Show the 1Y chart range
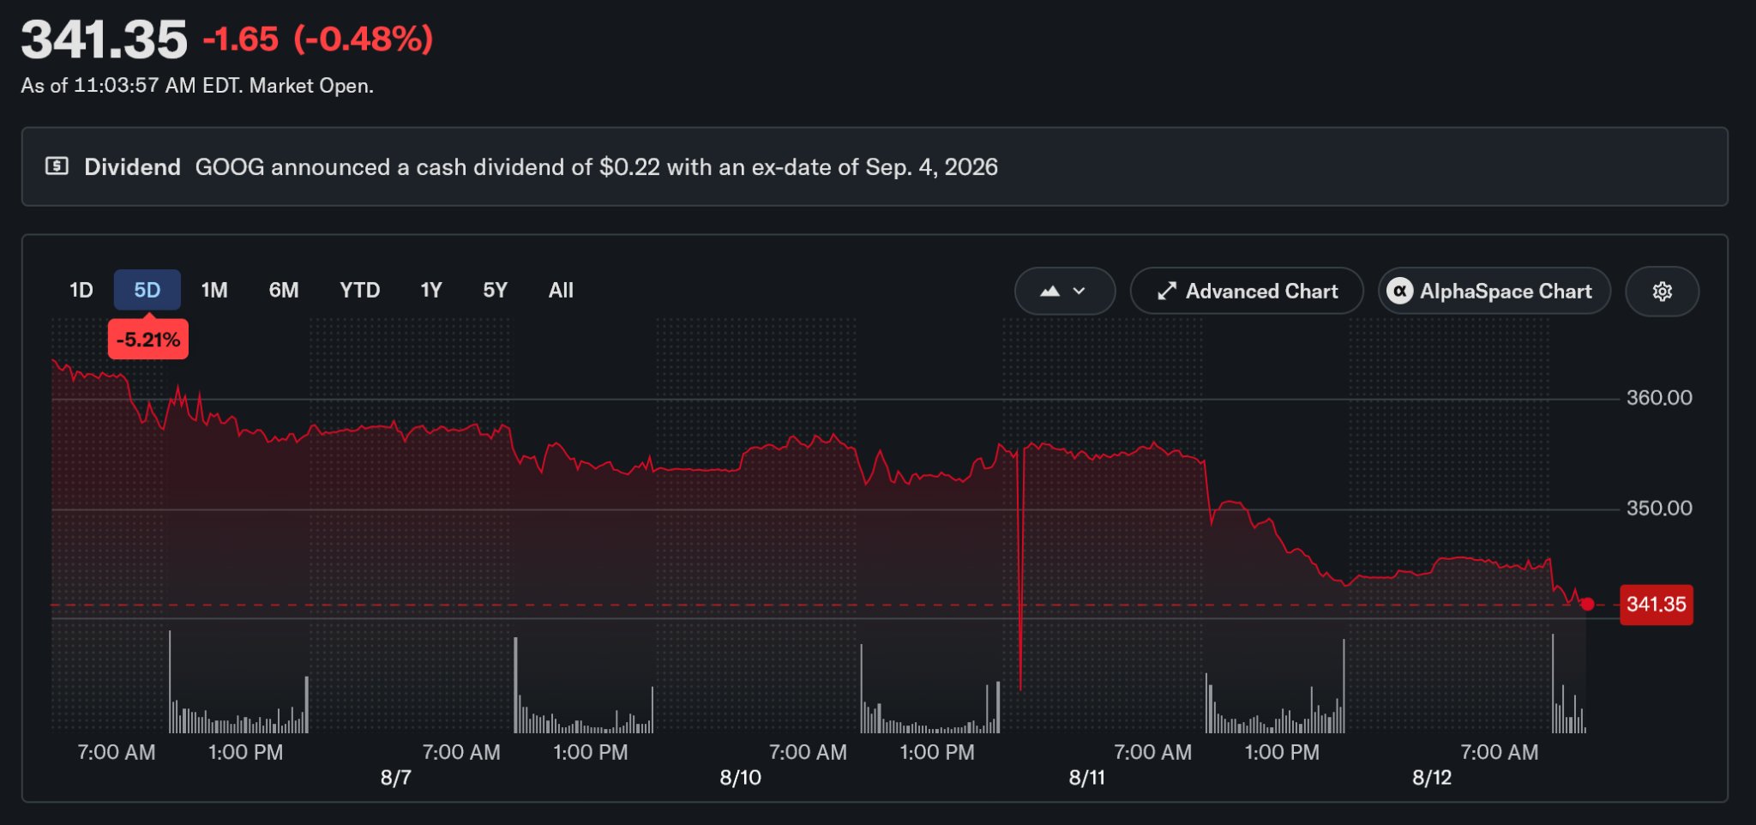 coord(431,290)
